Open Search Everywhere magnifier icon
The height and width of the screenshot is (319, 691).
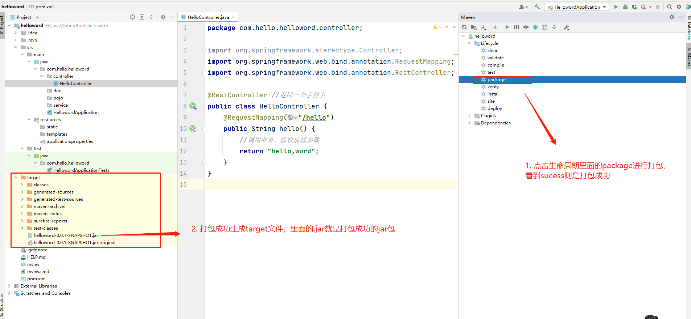670,7
